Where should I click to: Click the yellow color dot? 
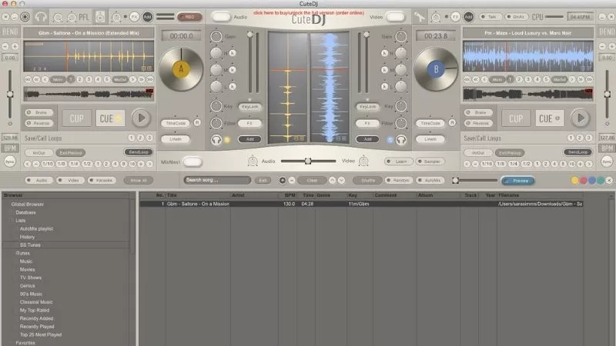pos(574,181)
